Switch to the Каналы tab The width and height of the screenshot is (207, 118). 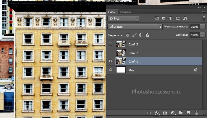pos(125,12)
